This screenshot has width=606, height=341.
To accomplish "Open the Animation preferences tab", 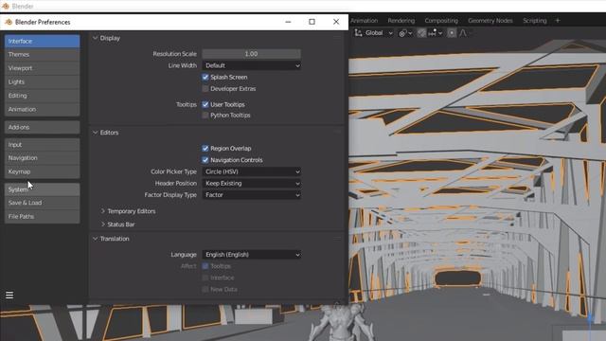I will coord(42,110).
